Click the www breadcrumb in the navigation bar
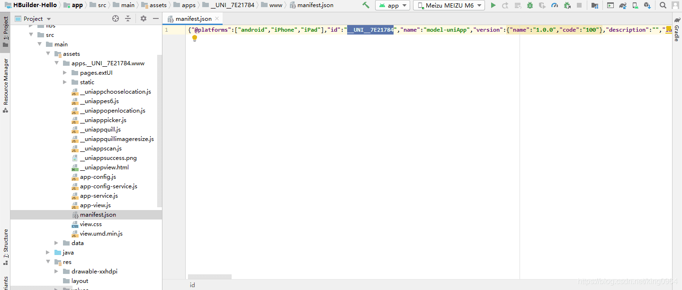The height and width of the screenshot is (290, 682). coord(276,5)
